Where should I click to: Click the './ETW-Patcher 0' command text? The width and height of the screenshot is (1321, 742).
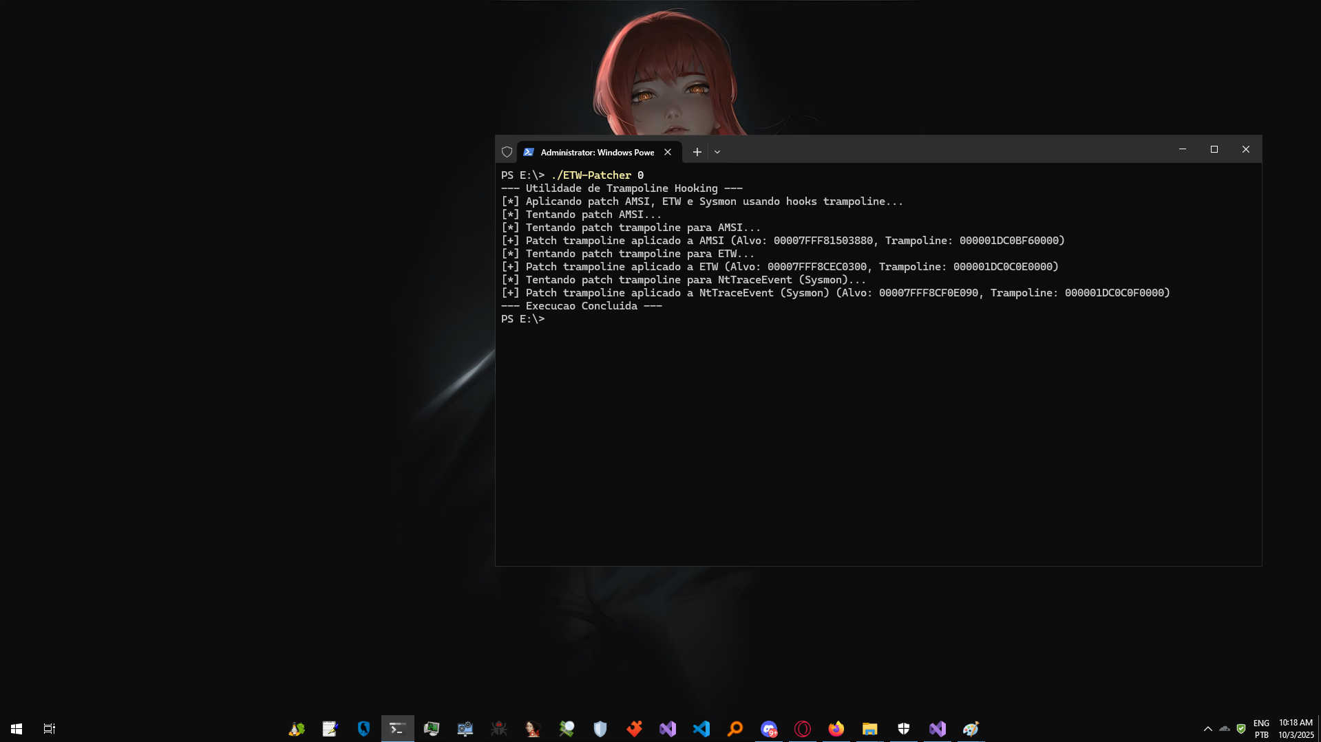pos(597,175)
